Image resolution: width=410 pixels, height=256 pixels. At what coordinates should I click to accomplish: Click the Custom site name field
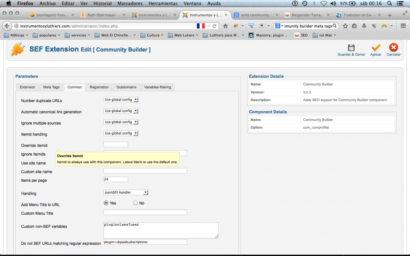[x=145, y=171]
